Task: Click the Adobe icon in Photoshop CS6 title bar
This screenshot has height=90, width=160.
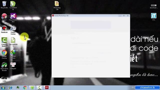Action: pyautogui.click(x=53, y=15)
